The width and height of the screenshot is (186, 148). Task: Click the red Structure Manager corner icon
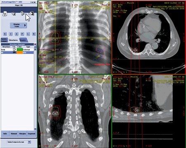pyautogui.click(x=35, y=44)
